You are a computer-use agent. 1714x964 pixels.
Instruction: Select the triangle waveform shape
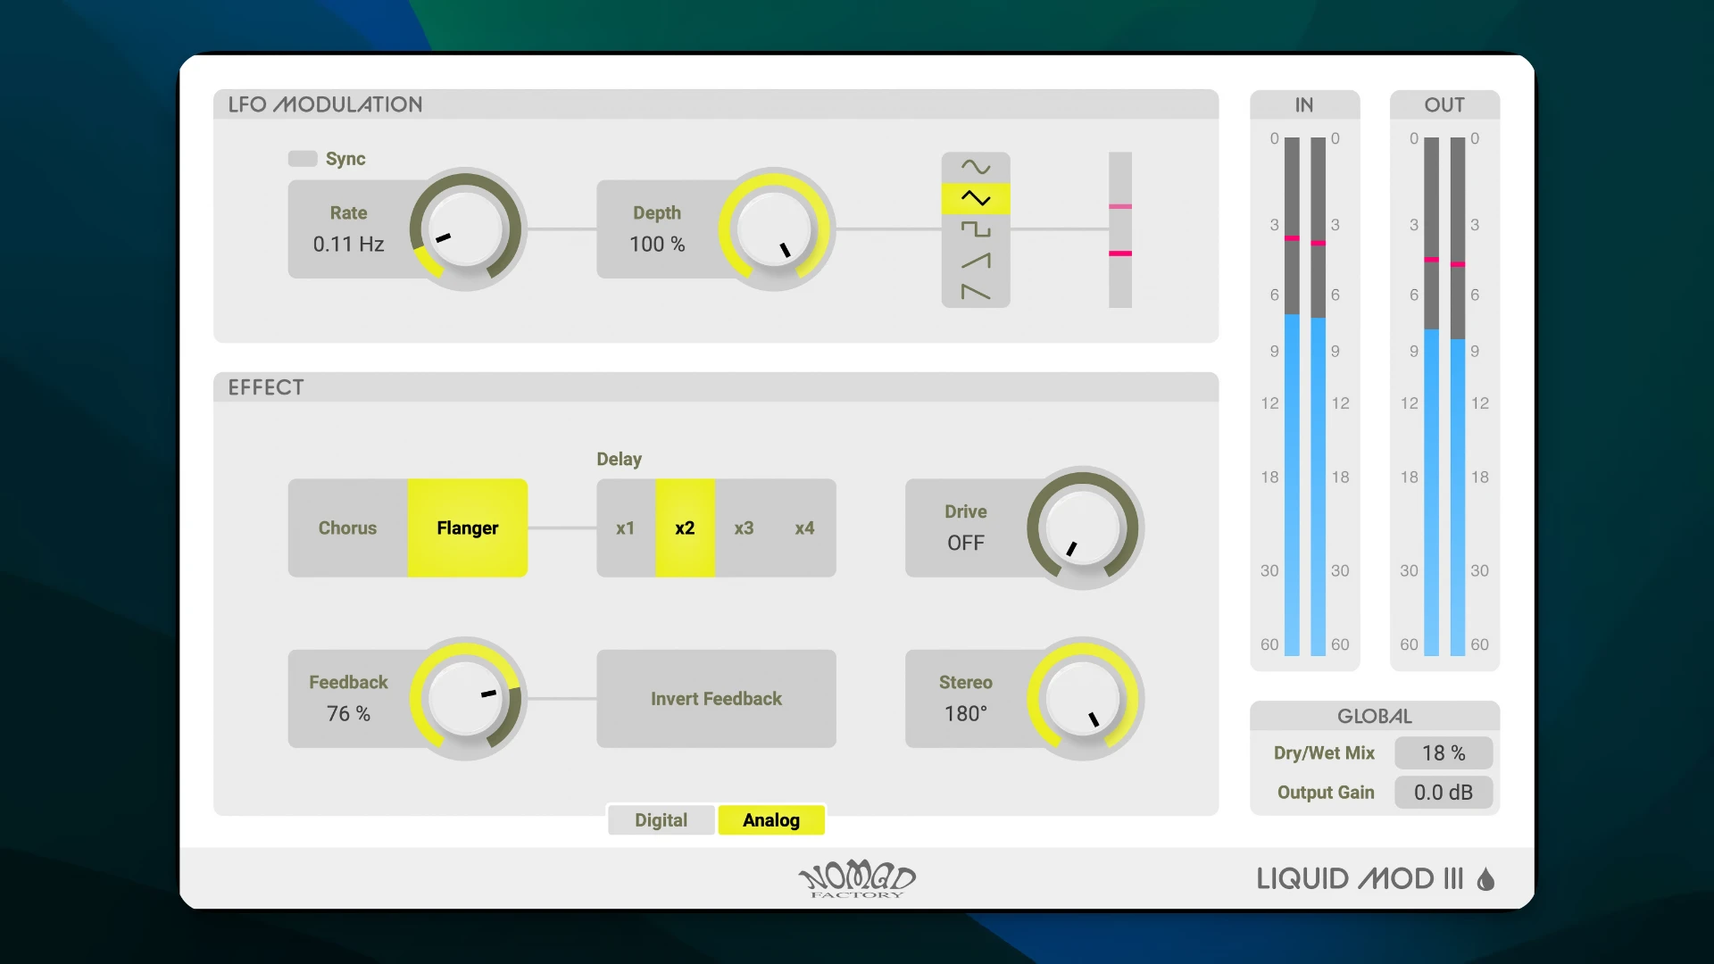976,198
